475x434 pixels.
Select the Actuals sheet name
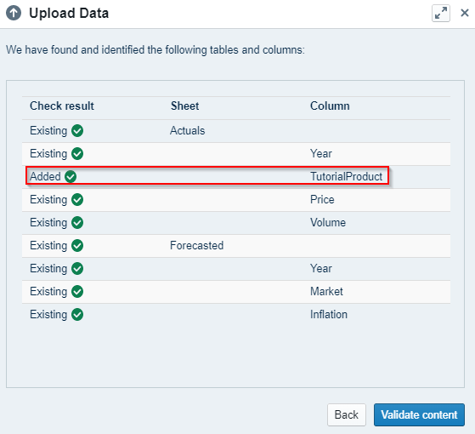click(187, 131)
